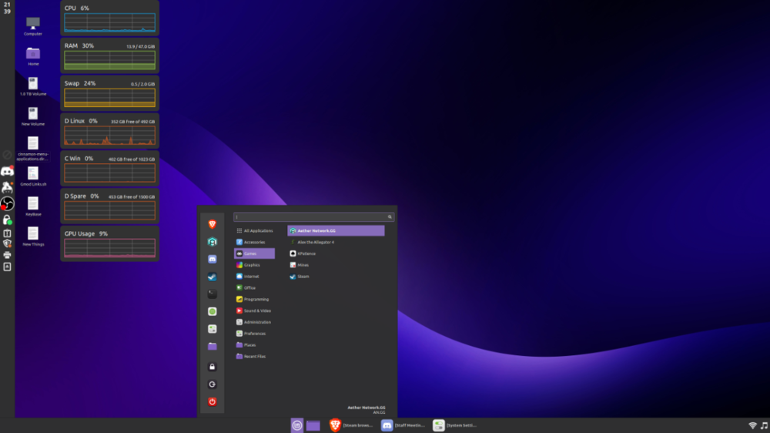Select the Graphics category
This screenshot has width=770, height=433.
pos(253,265)
